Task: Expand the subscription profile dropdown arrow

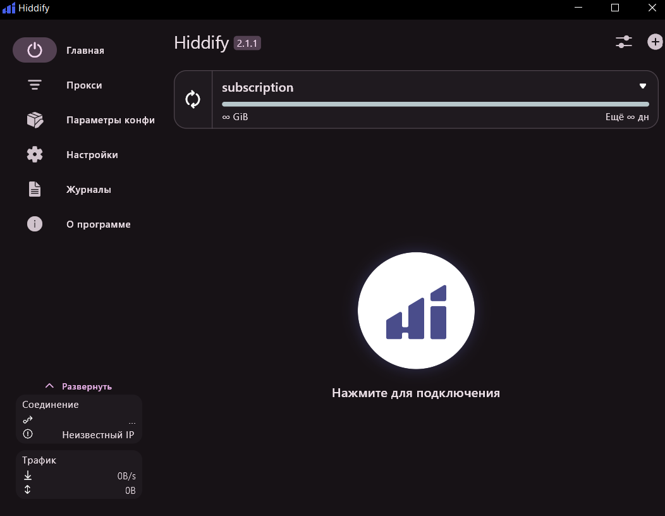Action: [x=643, y=86]
